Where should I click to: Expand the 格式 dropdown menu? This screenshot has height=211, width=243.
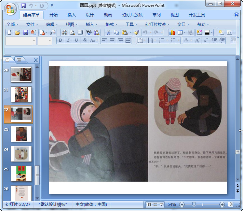[x=111, y=25]
